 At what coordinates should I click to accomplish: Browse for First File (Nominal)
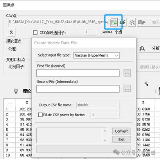pos(127,73)
